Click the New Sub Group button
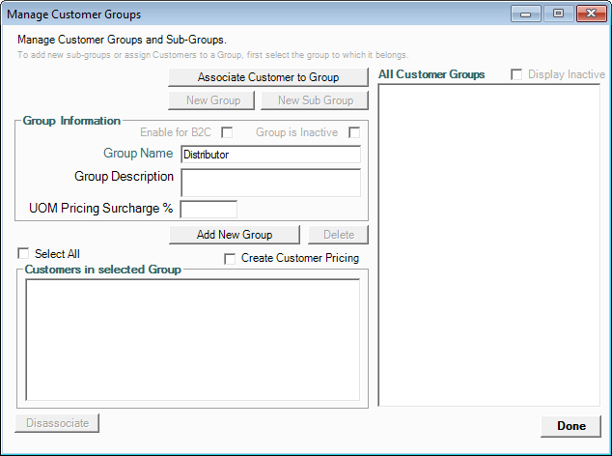Screen dimensions: 612x456 tap(315, 100)
